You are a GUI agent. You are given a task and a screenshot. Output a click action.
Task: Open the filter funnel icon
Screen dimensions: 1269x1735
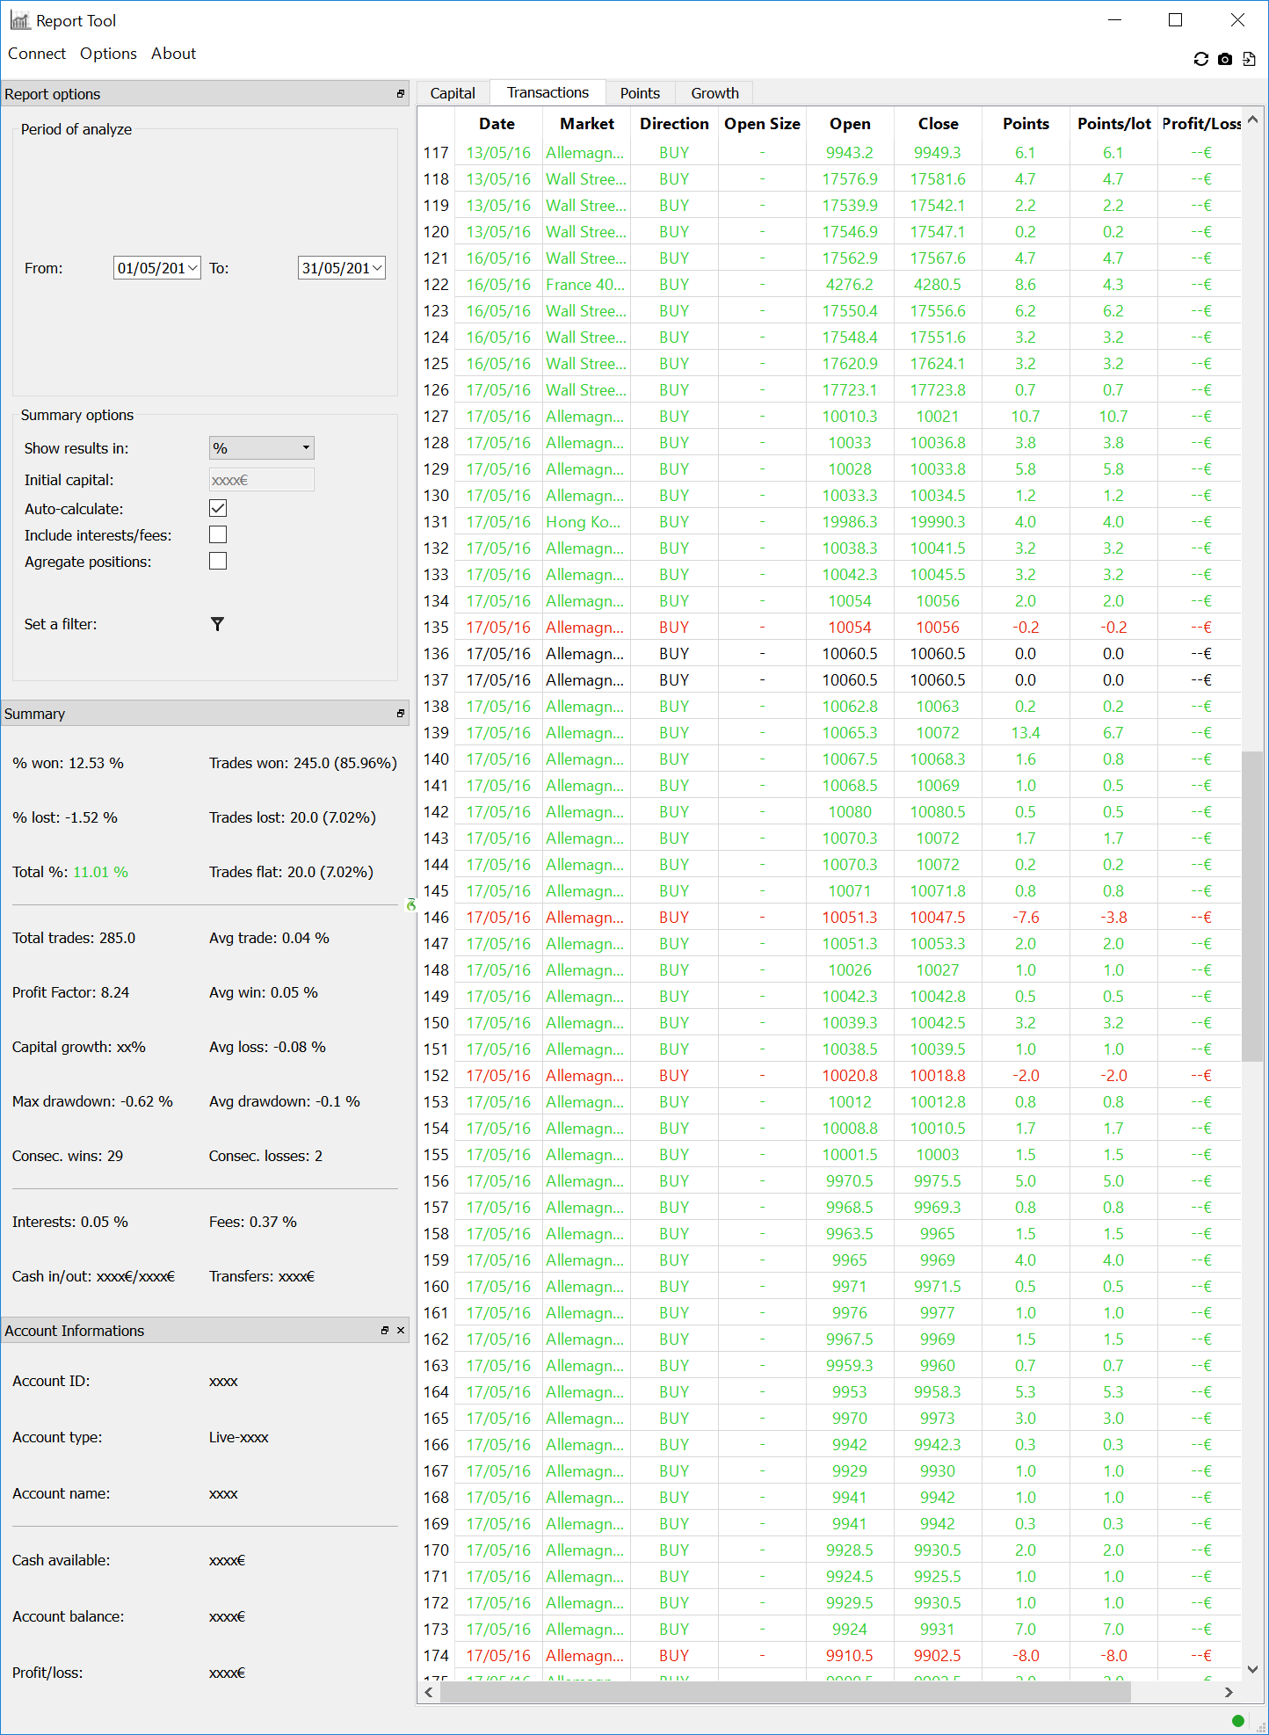click(217, 624)
